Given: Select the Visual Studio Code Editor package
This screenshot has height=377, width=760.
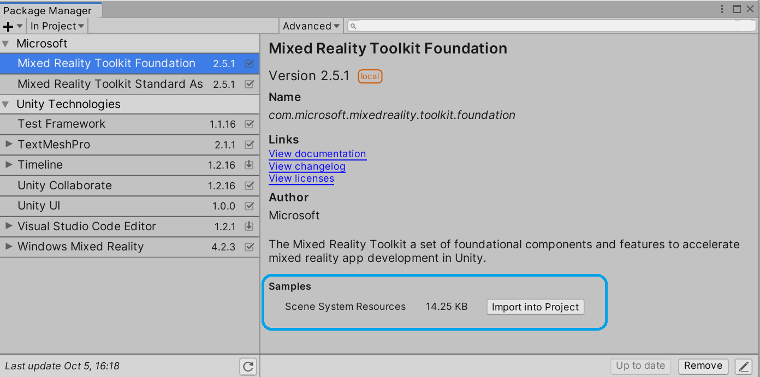Looking at the screenshot, I should click(129, 226).
